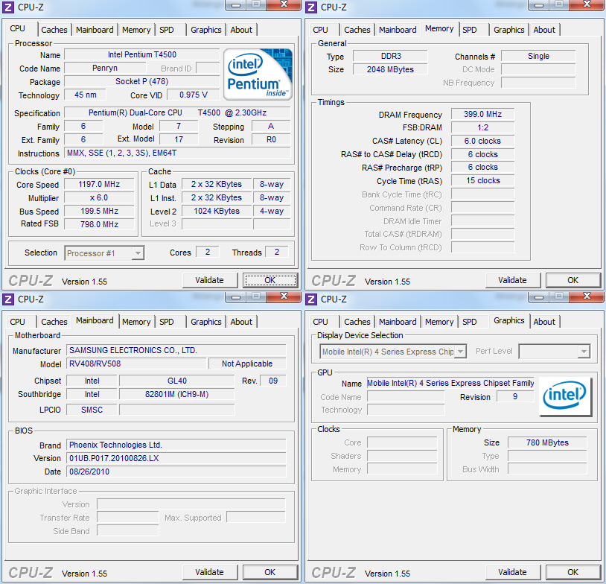Click the CPU-Z title icon in Graphics window
The height and width of the screenshot is (584, 606).
click(x=311, y=299)
